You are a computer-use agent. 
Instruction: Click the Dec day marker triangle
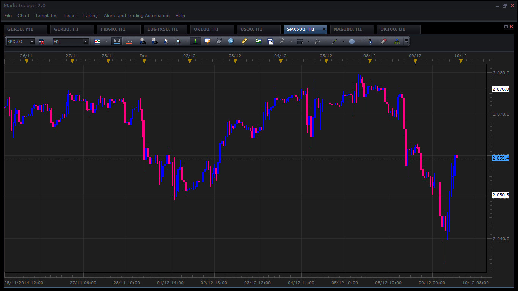(x=144, y=61)
